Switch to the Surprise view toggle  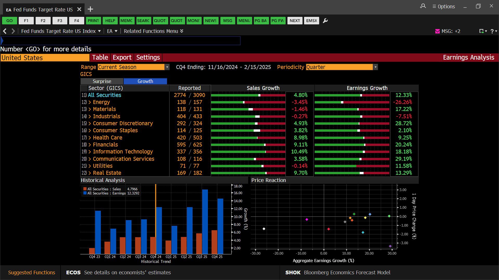(x=102, y=81)
